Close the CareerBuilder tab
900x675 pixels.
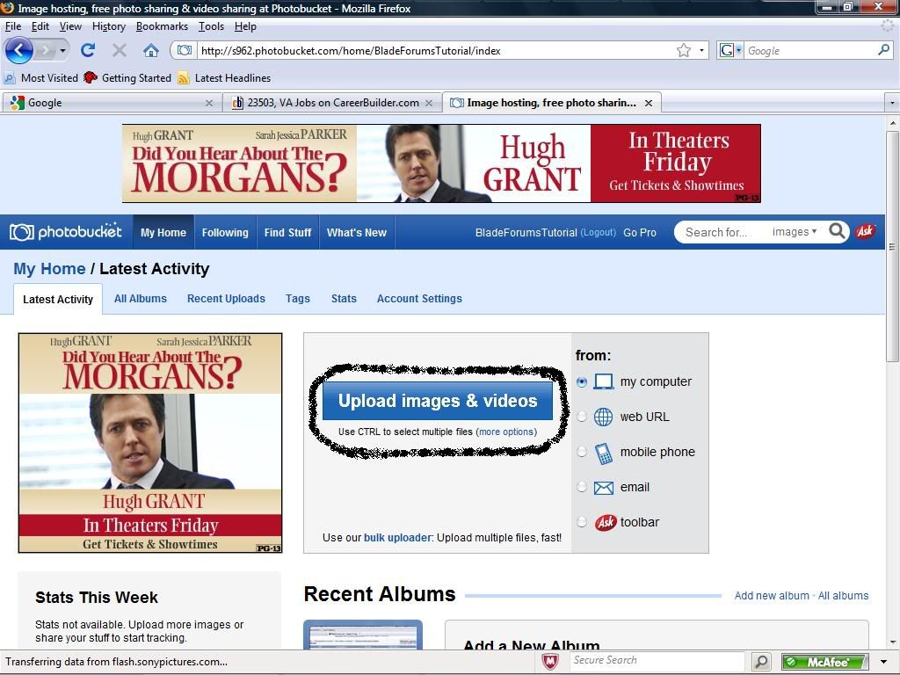click(x=429, y=104)
